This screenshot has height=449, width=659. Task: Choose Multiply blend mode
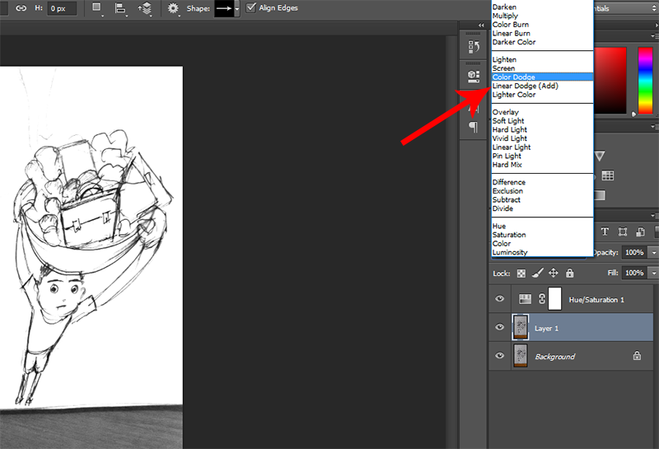(542, 16)
